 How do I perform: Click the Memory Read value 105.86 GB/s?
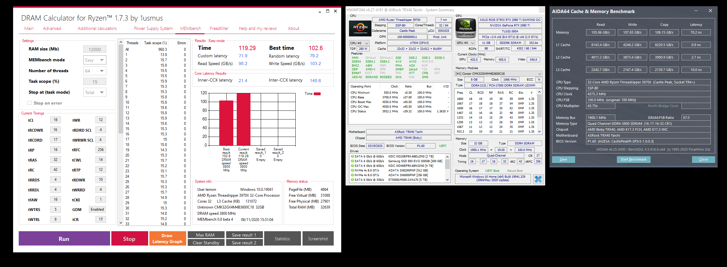(600, 32)
